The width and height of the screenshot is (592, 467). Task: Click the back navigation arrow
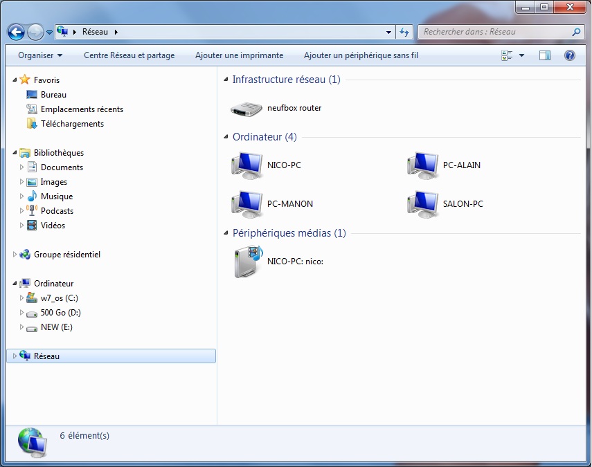[15, 32]
